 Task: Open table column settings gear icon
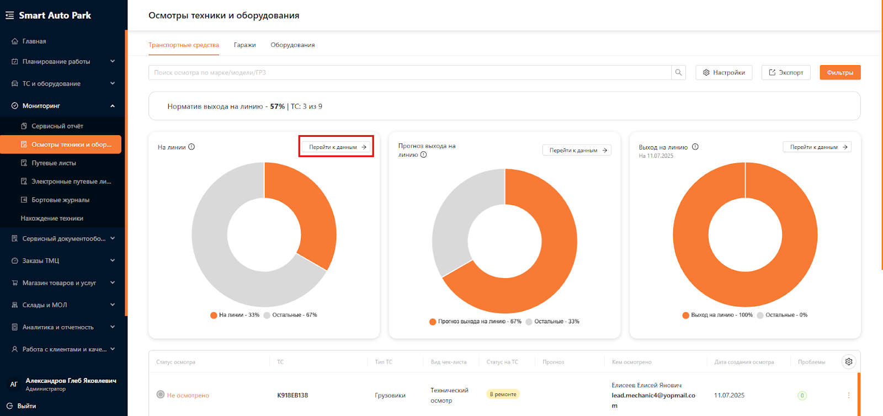coord(849,361)
